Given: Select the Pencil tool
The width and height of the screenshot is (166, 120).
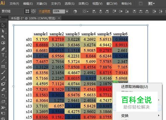Looking at the screenshot, I should (x=3, y=78).
